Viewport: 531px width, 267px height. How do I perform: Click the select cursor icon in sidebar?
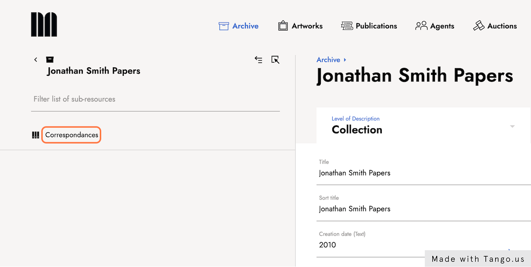(275, 59)
